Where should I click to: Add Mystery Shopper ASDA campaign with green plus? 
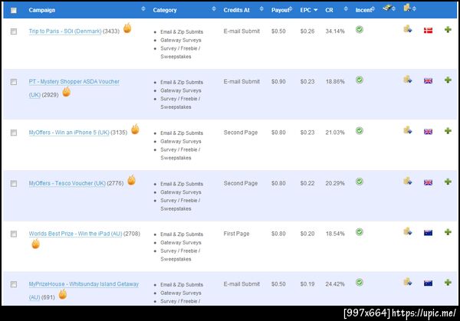coord(448,80)
